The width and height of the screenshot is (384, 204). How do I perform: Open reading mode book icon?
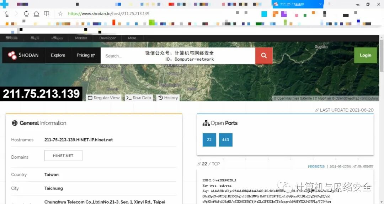47,13
